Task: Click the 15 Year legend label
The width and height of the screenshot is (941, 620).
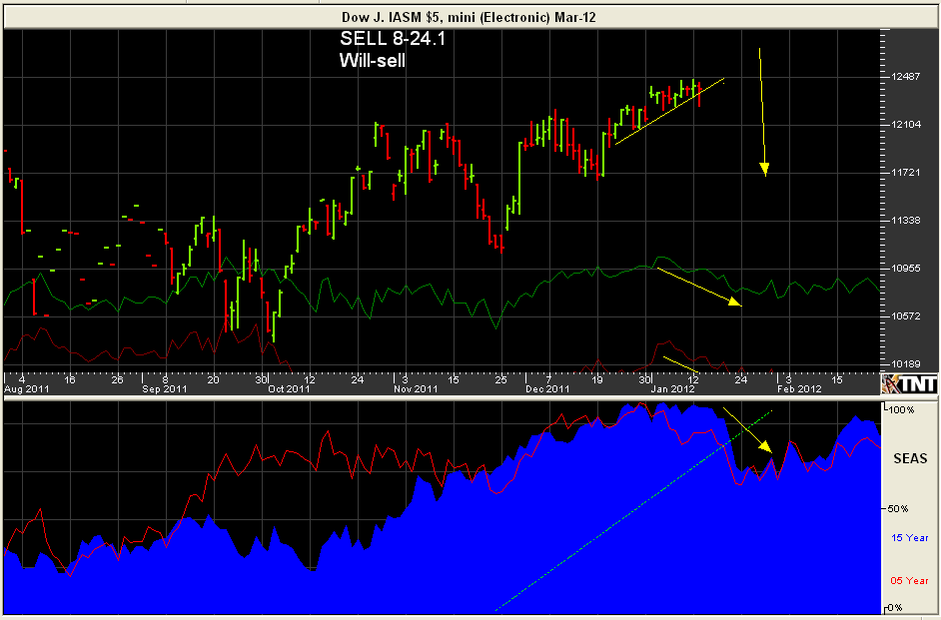Action: point(910,538)
